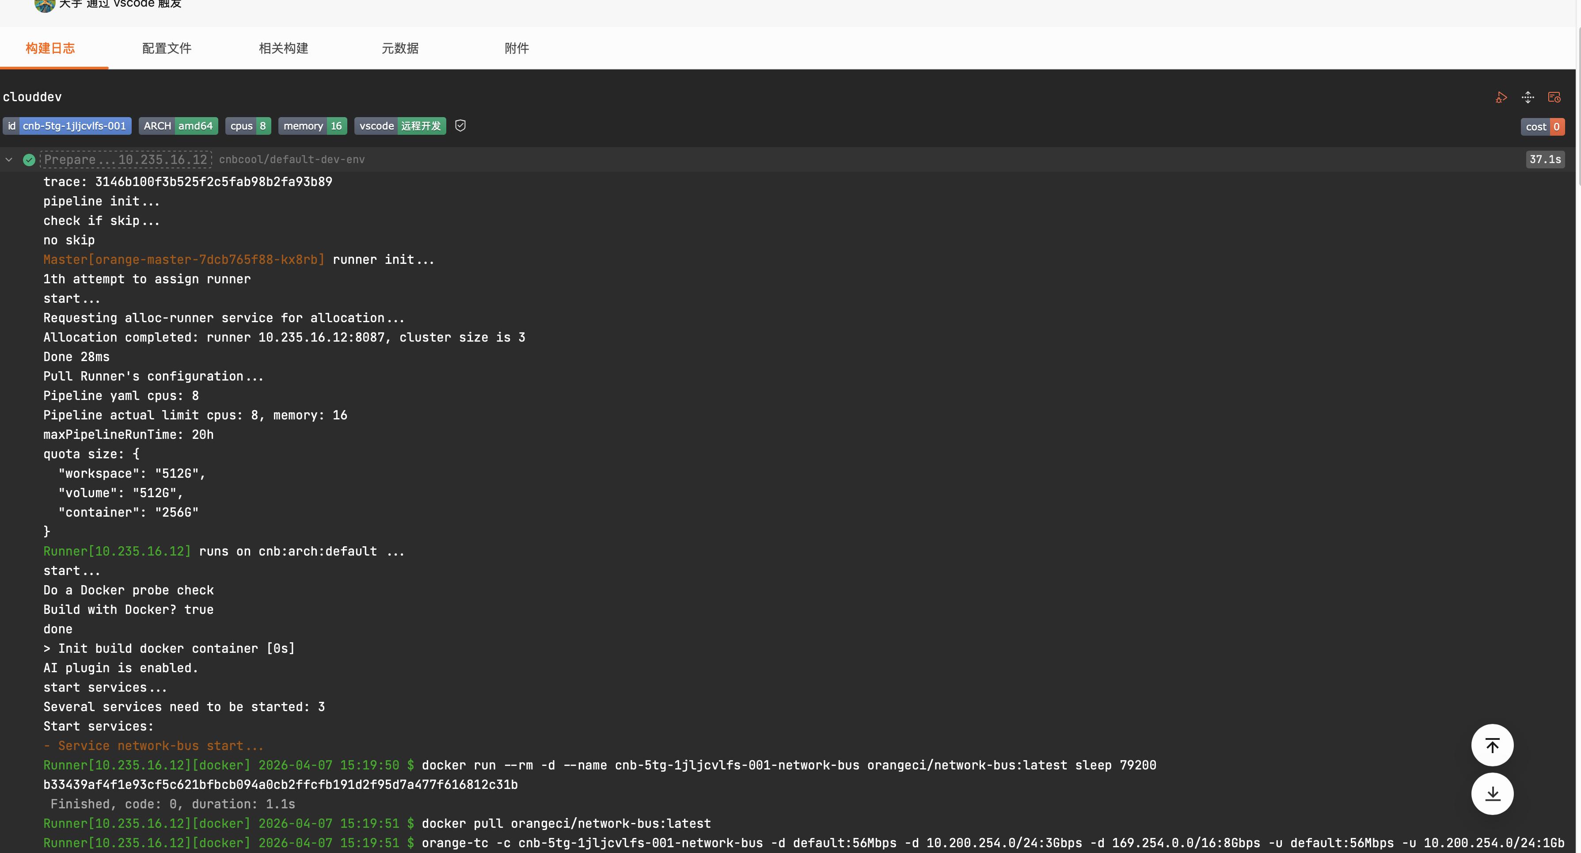Click the 构建日志 tab
This screenshot has width=1581, height=853.
pos(50,49)
